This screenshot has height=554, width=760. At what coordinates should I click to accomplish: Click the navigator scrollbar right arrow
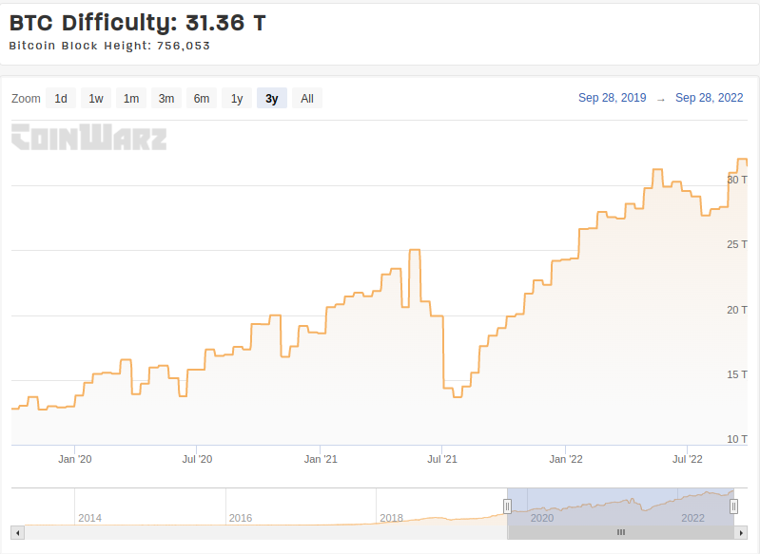[741, 533]
